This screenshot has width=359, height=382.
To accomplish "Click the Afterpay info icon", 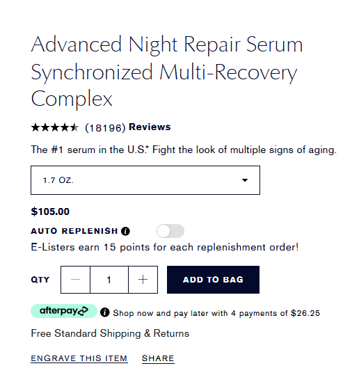I will 105,312.
